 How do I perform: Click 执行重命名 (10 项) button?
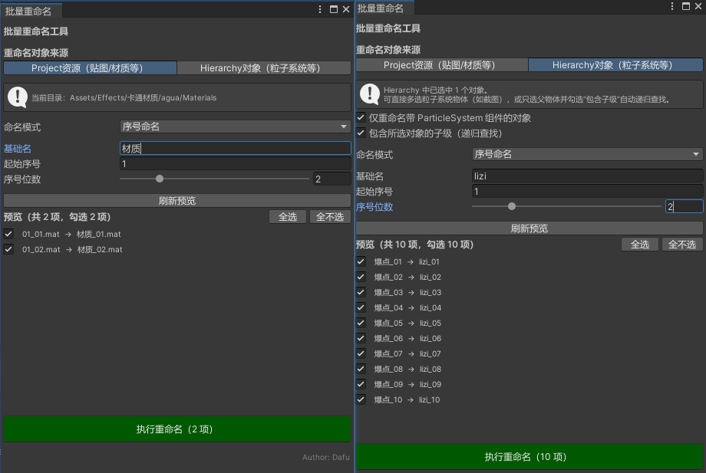529,457
